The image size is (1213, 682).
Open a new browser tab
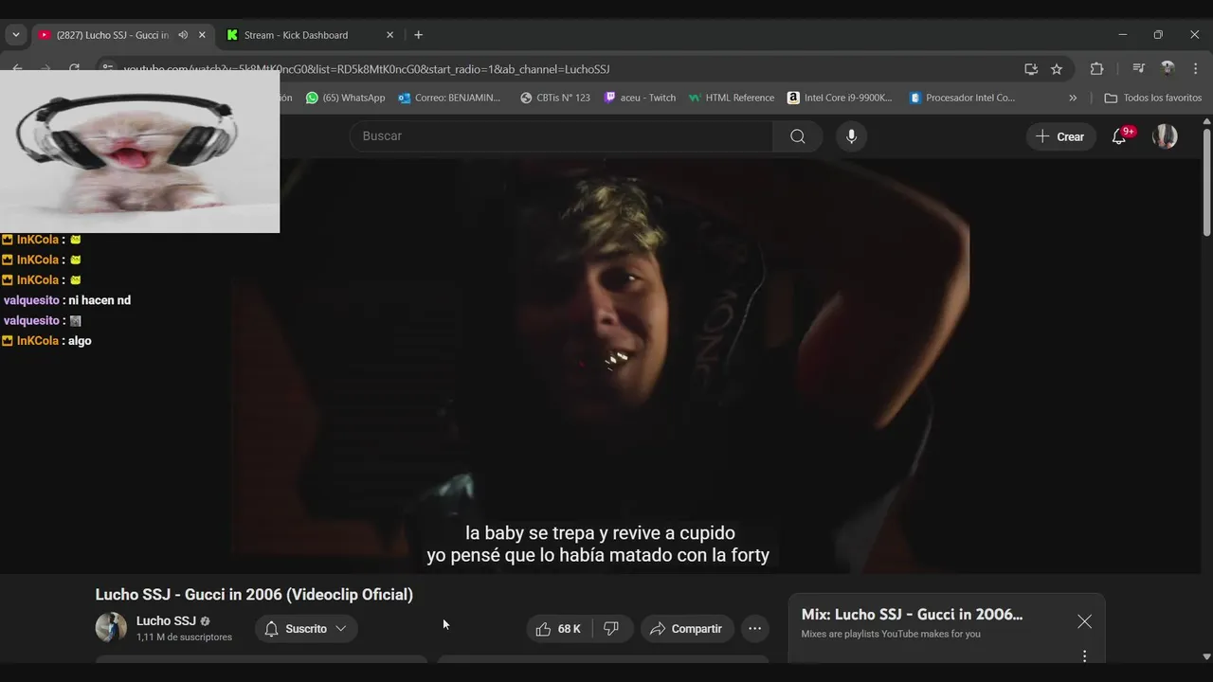[418, 35]
